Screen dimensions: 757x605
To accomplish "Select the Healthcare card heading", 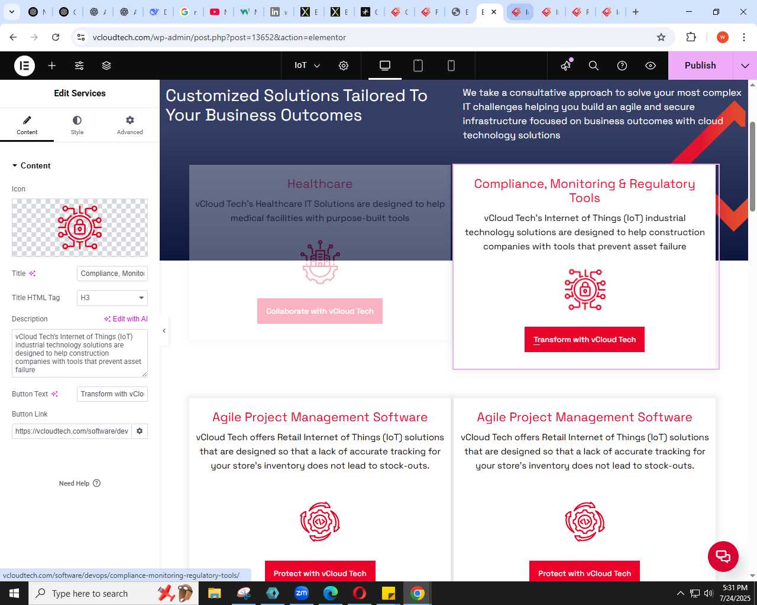I will (x=320, y=184).
